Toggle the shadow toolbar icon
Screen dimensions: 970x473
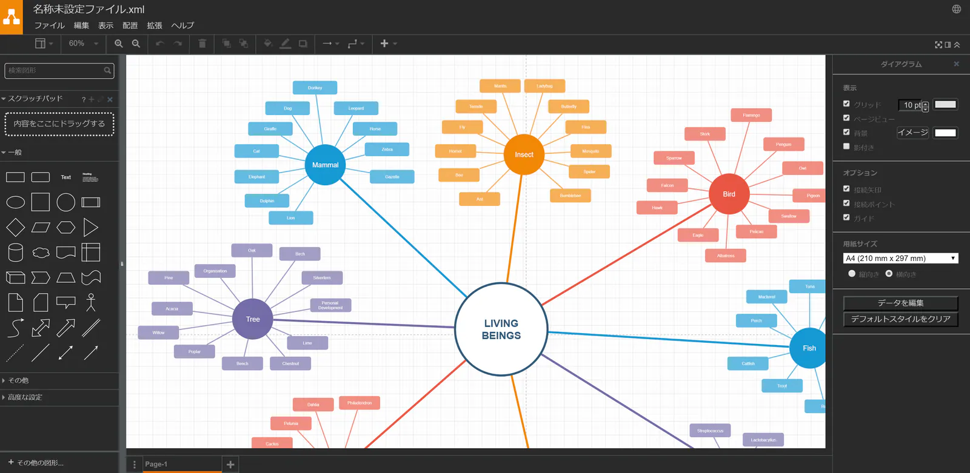(303, 44)
